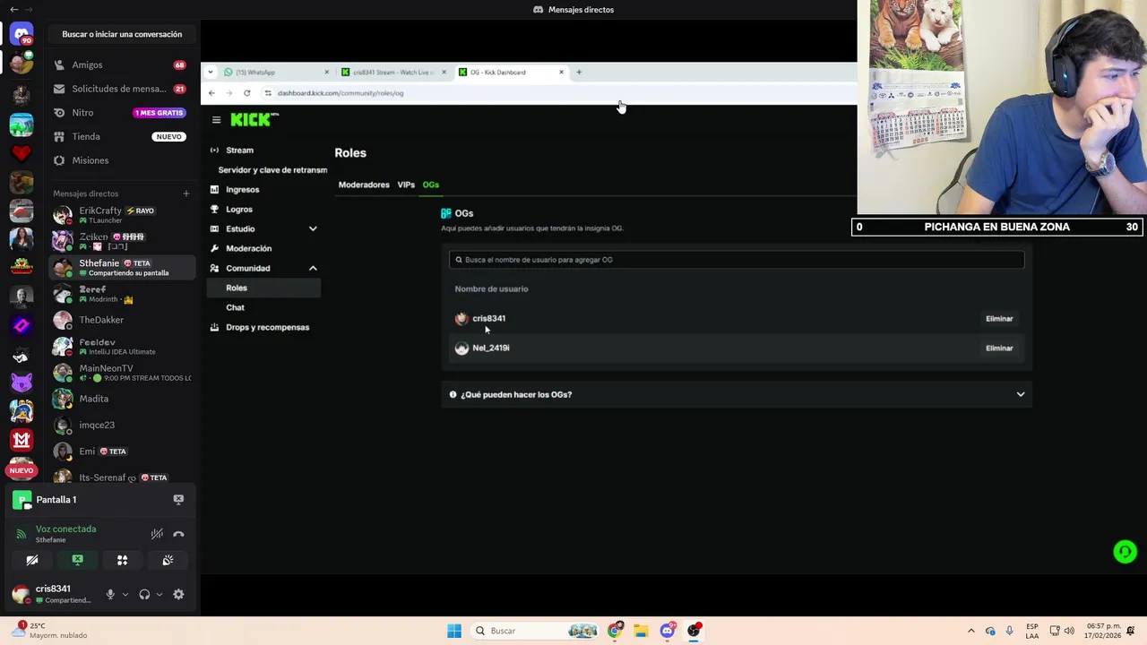1147x645 pixels.
Task: Switch to cris8341 Stream Kick tab
Action: pyautogui.click(x=393, y=72)
